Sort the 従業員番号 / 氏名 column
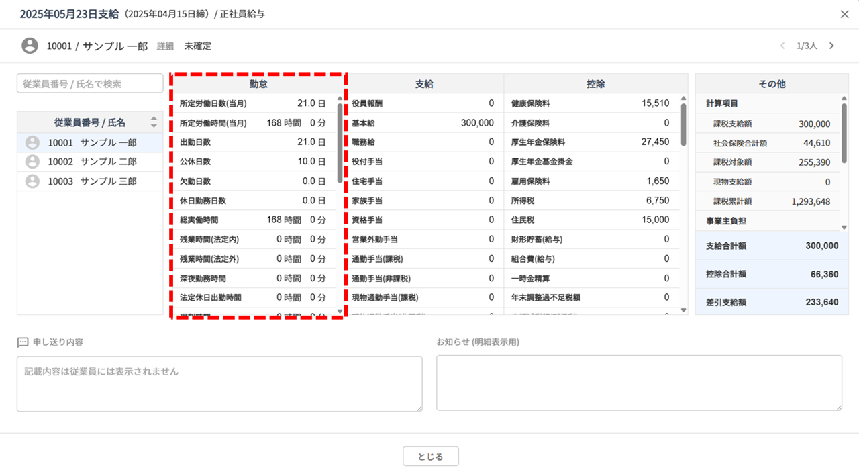This screenshot has height=476, width=859. point(154,122)
